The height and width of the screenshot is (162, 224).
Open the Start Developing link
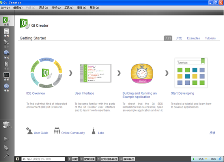coord(183,93)
